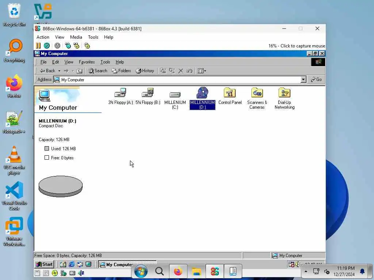Expand the Back history dropdown arrow

click(x=59, y=71)
